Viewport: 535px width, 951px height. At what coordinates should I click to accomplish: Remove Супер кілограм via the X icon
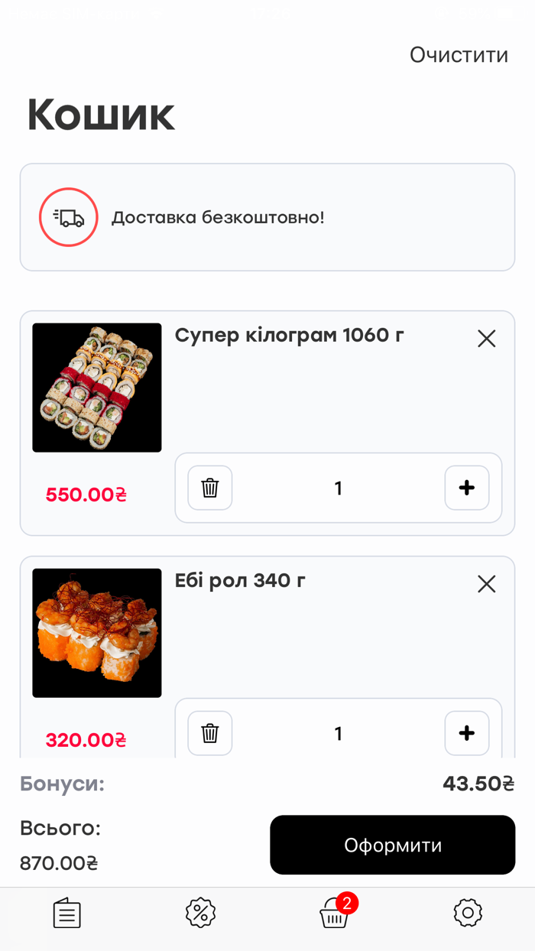[487, 339]
